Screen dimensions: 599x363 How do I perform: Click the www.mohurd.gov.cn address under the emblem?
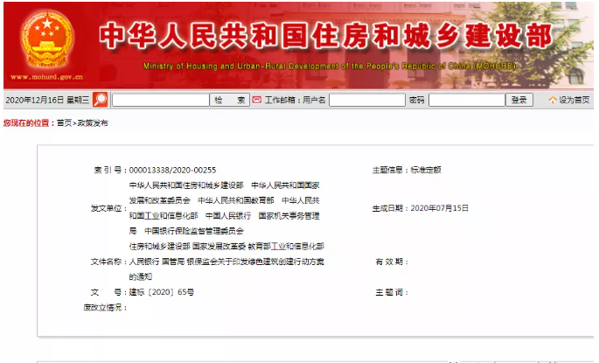click(x=42, y=77)
